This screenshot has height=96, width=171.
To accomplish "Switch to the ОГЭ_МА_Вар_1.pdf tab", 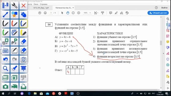I will [41, 8].
